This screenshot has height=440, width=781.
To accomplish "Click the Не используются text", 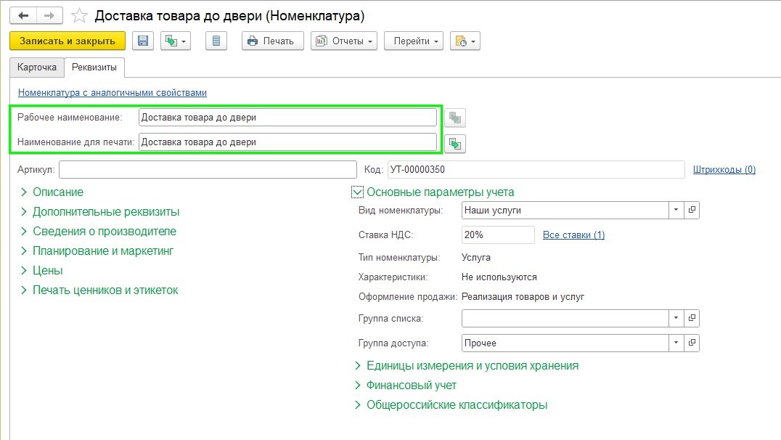I will [499, 277].
